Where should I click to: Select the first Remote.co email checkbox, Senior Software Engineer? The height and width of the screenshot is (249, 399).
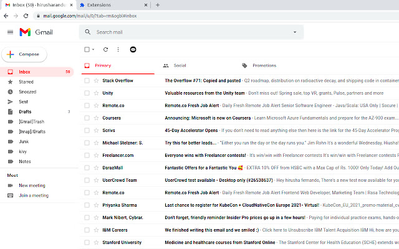point(87,105)
